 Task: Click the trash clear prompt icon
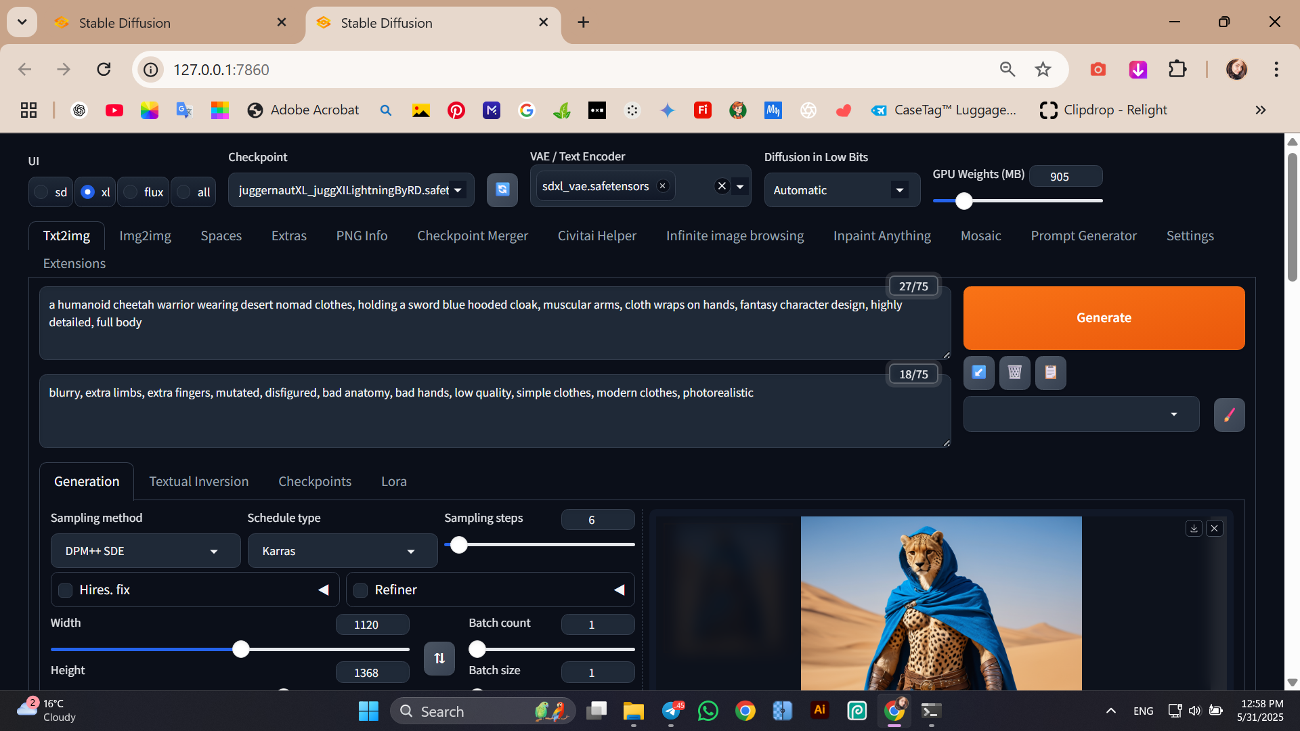tap(1014, 372)
